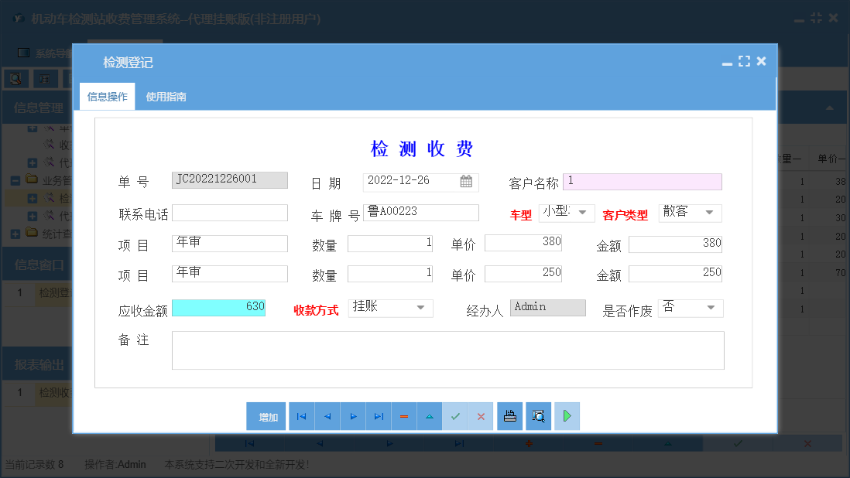
Task: Run the green play/execute icon
Action: point(567,416)
